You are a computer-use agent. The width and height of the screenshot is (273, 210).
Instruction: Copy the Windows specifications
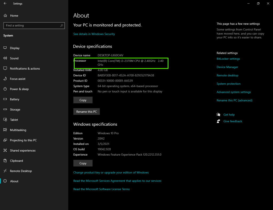click(x=83, y=163)
